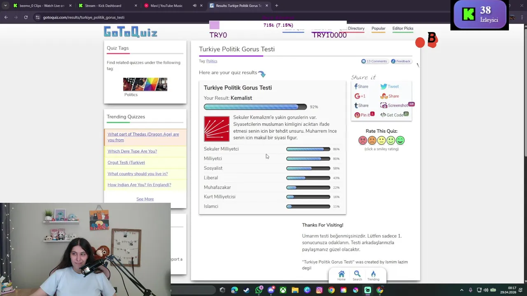Screen dimensions: 527x296
Task: Open WhatsApp from the taskbar
Action: click(x=259, y=290)
